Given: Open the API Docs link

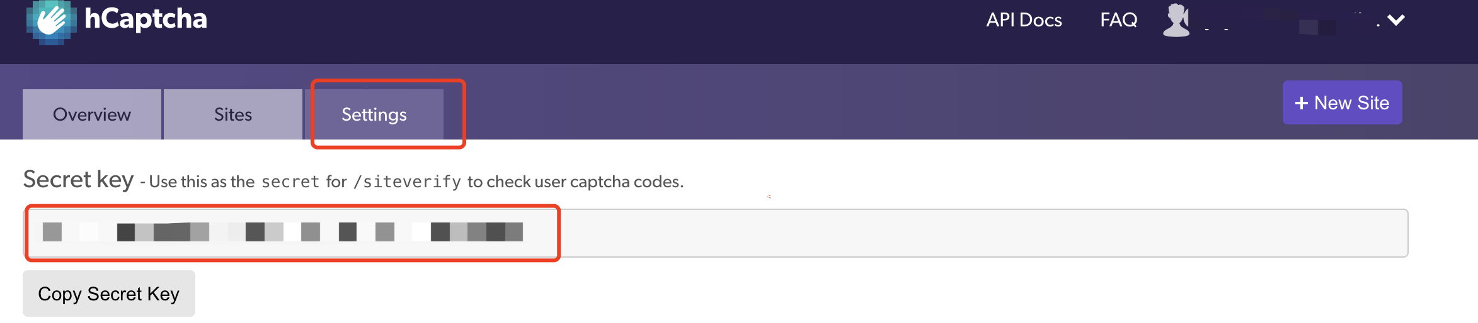Looking at the screenshot, I should pos(1024,20).
